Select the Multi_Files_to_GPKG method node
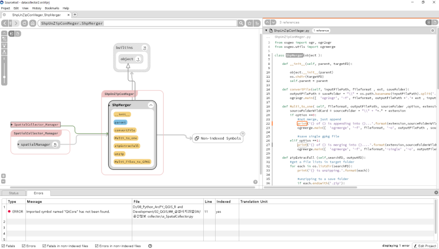This screenshot has width=439, height=249. (132, 162)
